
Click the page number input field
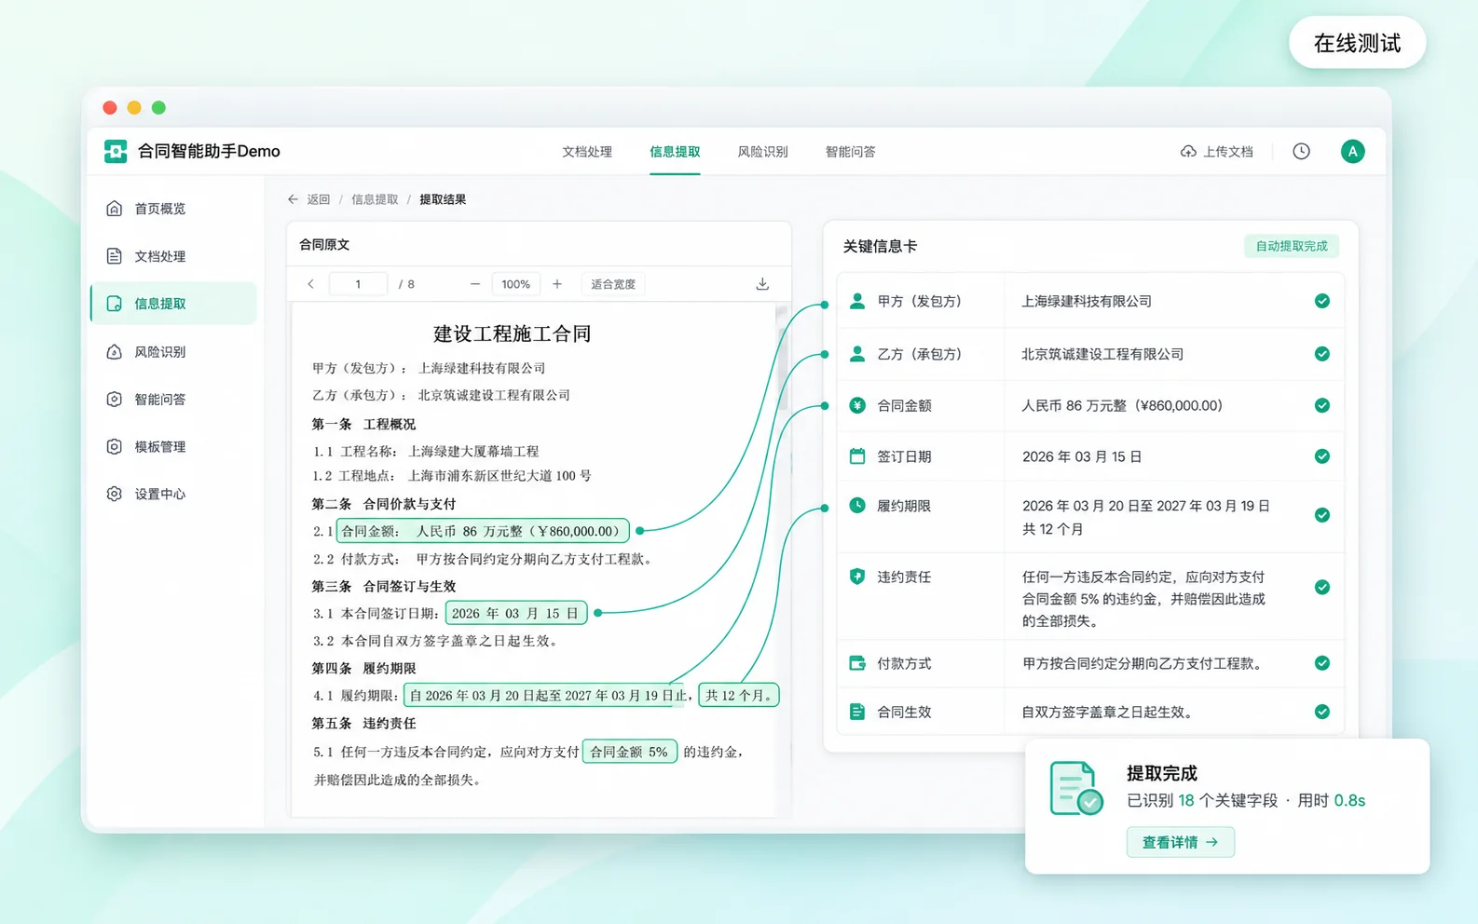click(x=358, y=284)
